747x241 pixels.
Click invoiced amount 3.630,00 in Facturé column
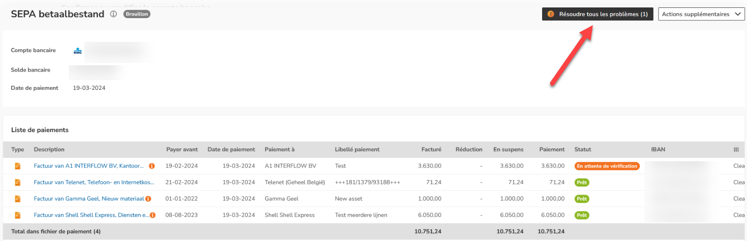click(429, 166)
